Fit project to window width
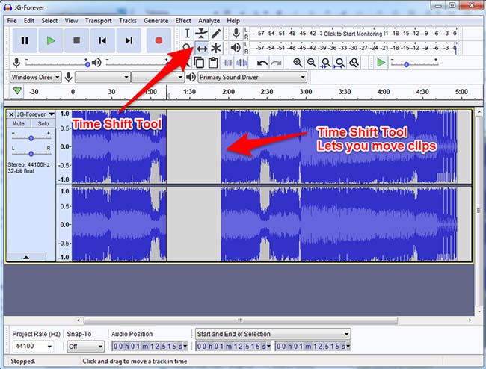 tap(339, 63)
